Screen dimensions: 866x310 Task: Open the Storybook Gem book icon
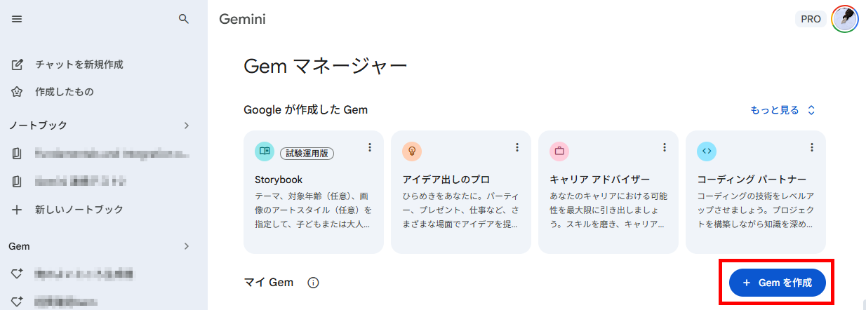click(x=265, y=151)
